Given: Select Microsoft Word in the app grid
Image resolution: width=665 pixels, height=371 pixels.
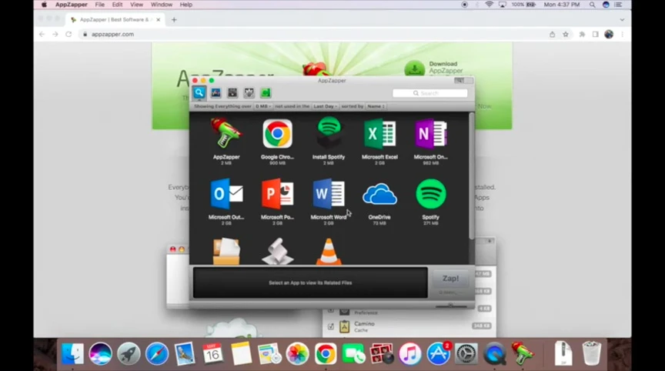Looking at the screenshot, I should pos(329,202).
